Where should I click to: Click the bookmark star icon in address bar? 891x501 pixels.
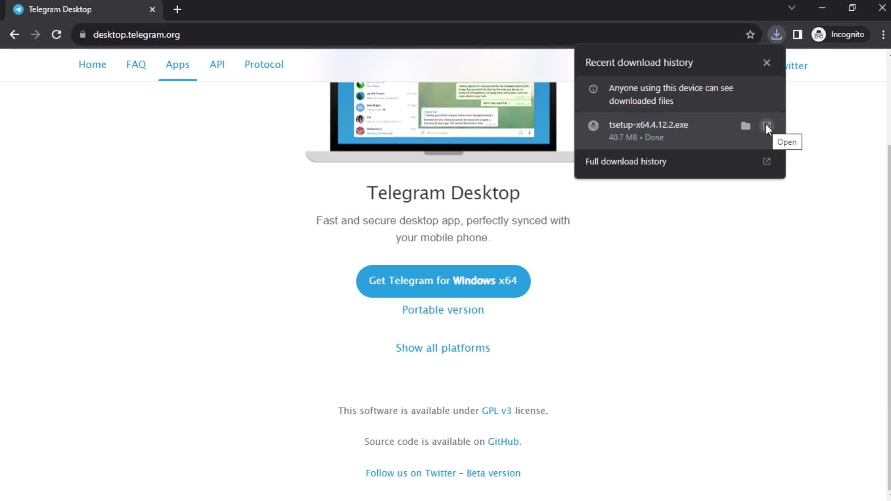coord(751,34)
